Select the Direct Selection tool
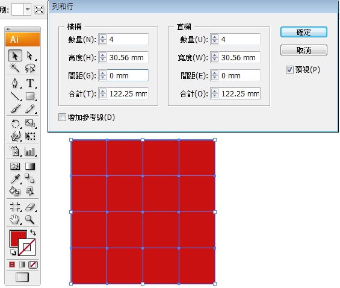The image size is (340, 288). coord(30,55)
